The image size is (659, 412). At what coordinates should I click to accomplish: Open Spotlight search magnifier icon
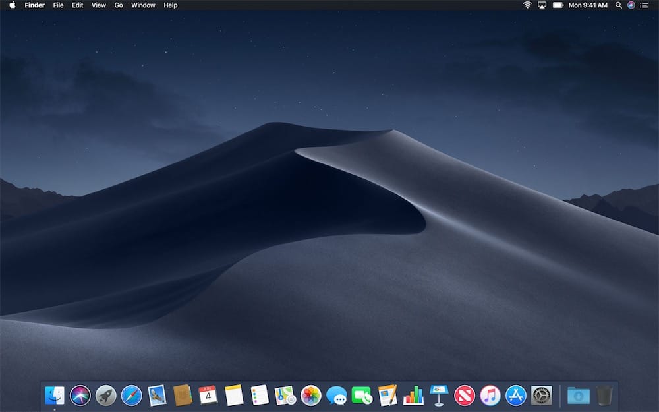coord(619,5)
